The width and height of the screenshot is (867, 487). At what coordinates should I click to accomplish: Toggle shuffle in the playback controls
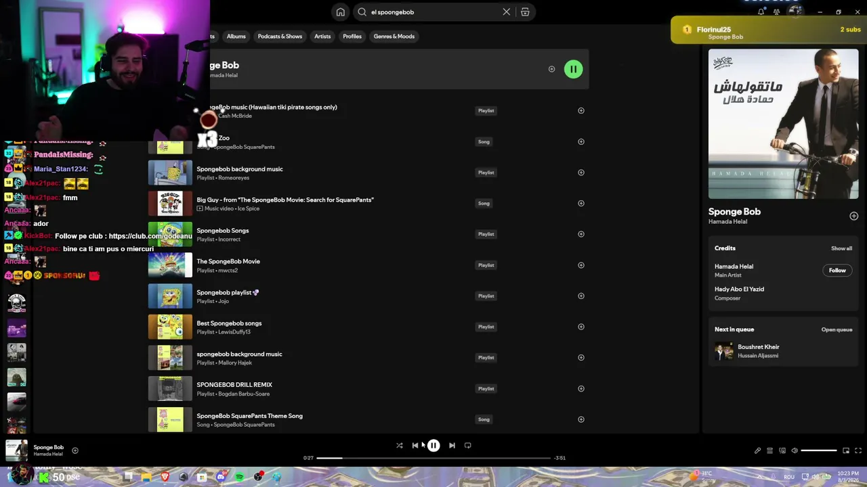399,446
